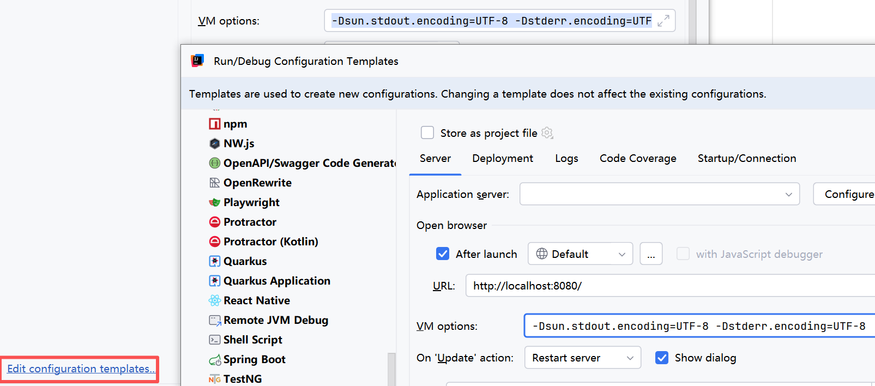Click the NW.js hexagon icon

click(215, 144)
